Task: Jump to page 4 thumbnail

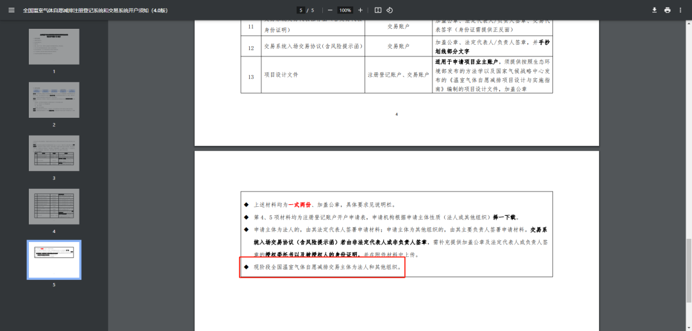Action: (x=54, y=206)
